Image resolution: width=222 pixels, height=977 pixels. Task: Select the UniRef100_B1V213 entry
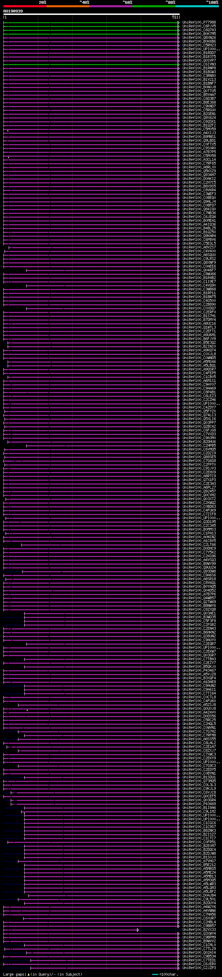(199, 80)
